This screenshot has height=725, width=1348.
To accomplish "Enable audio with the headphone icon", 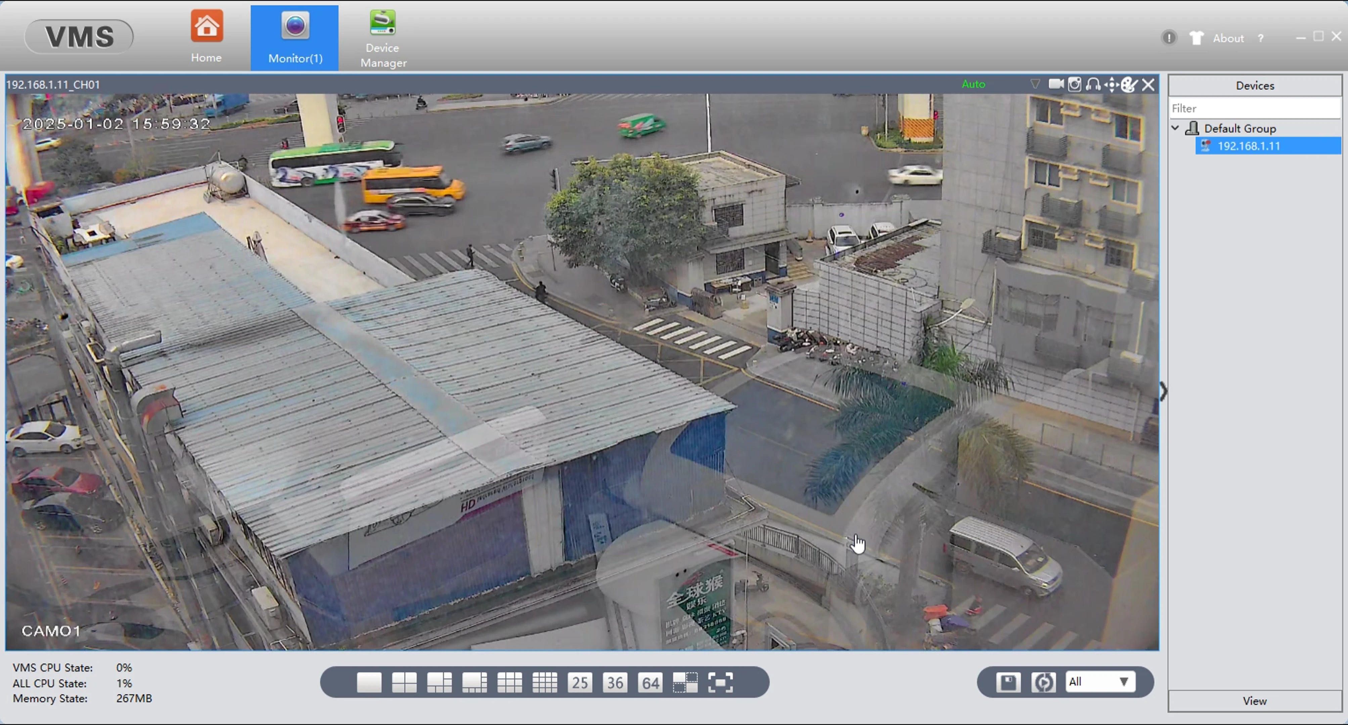I will tap(1093, 84).
